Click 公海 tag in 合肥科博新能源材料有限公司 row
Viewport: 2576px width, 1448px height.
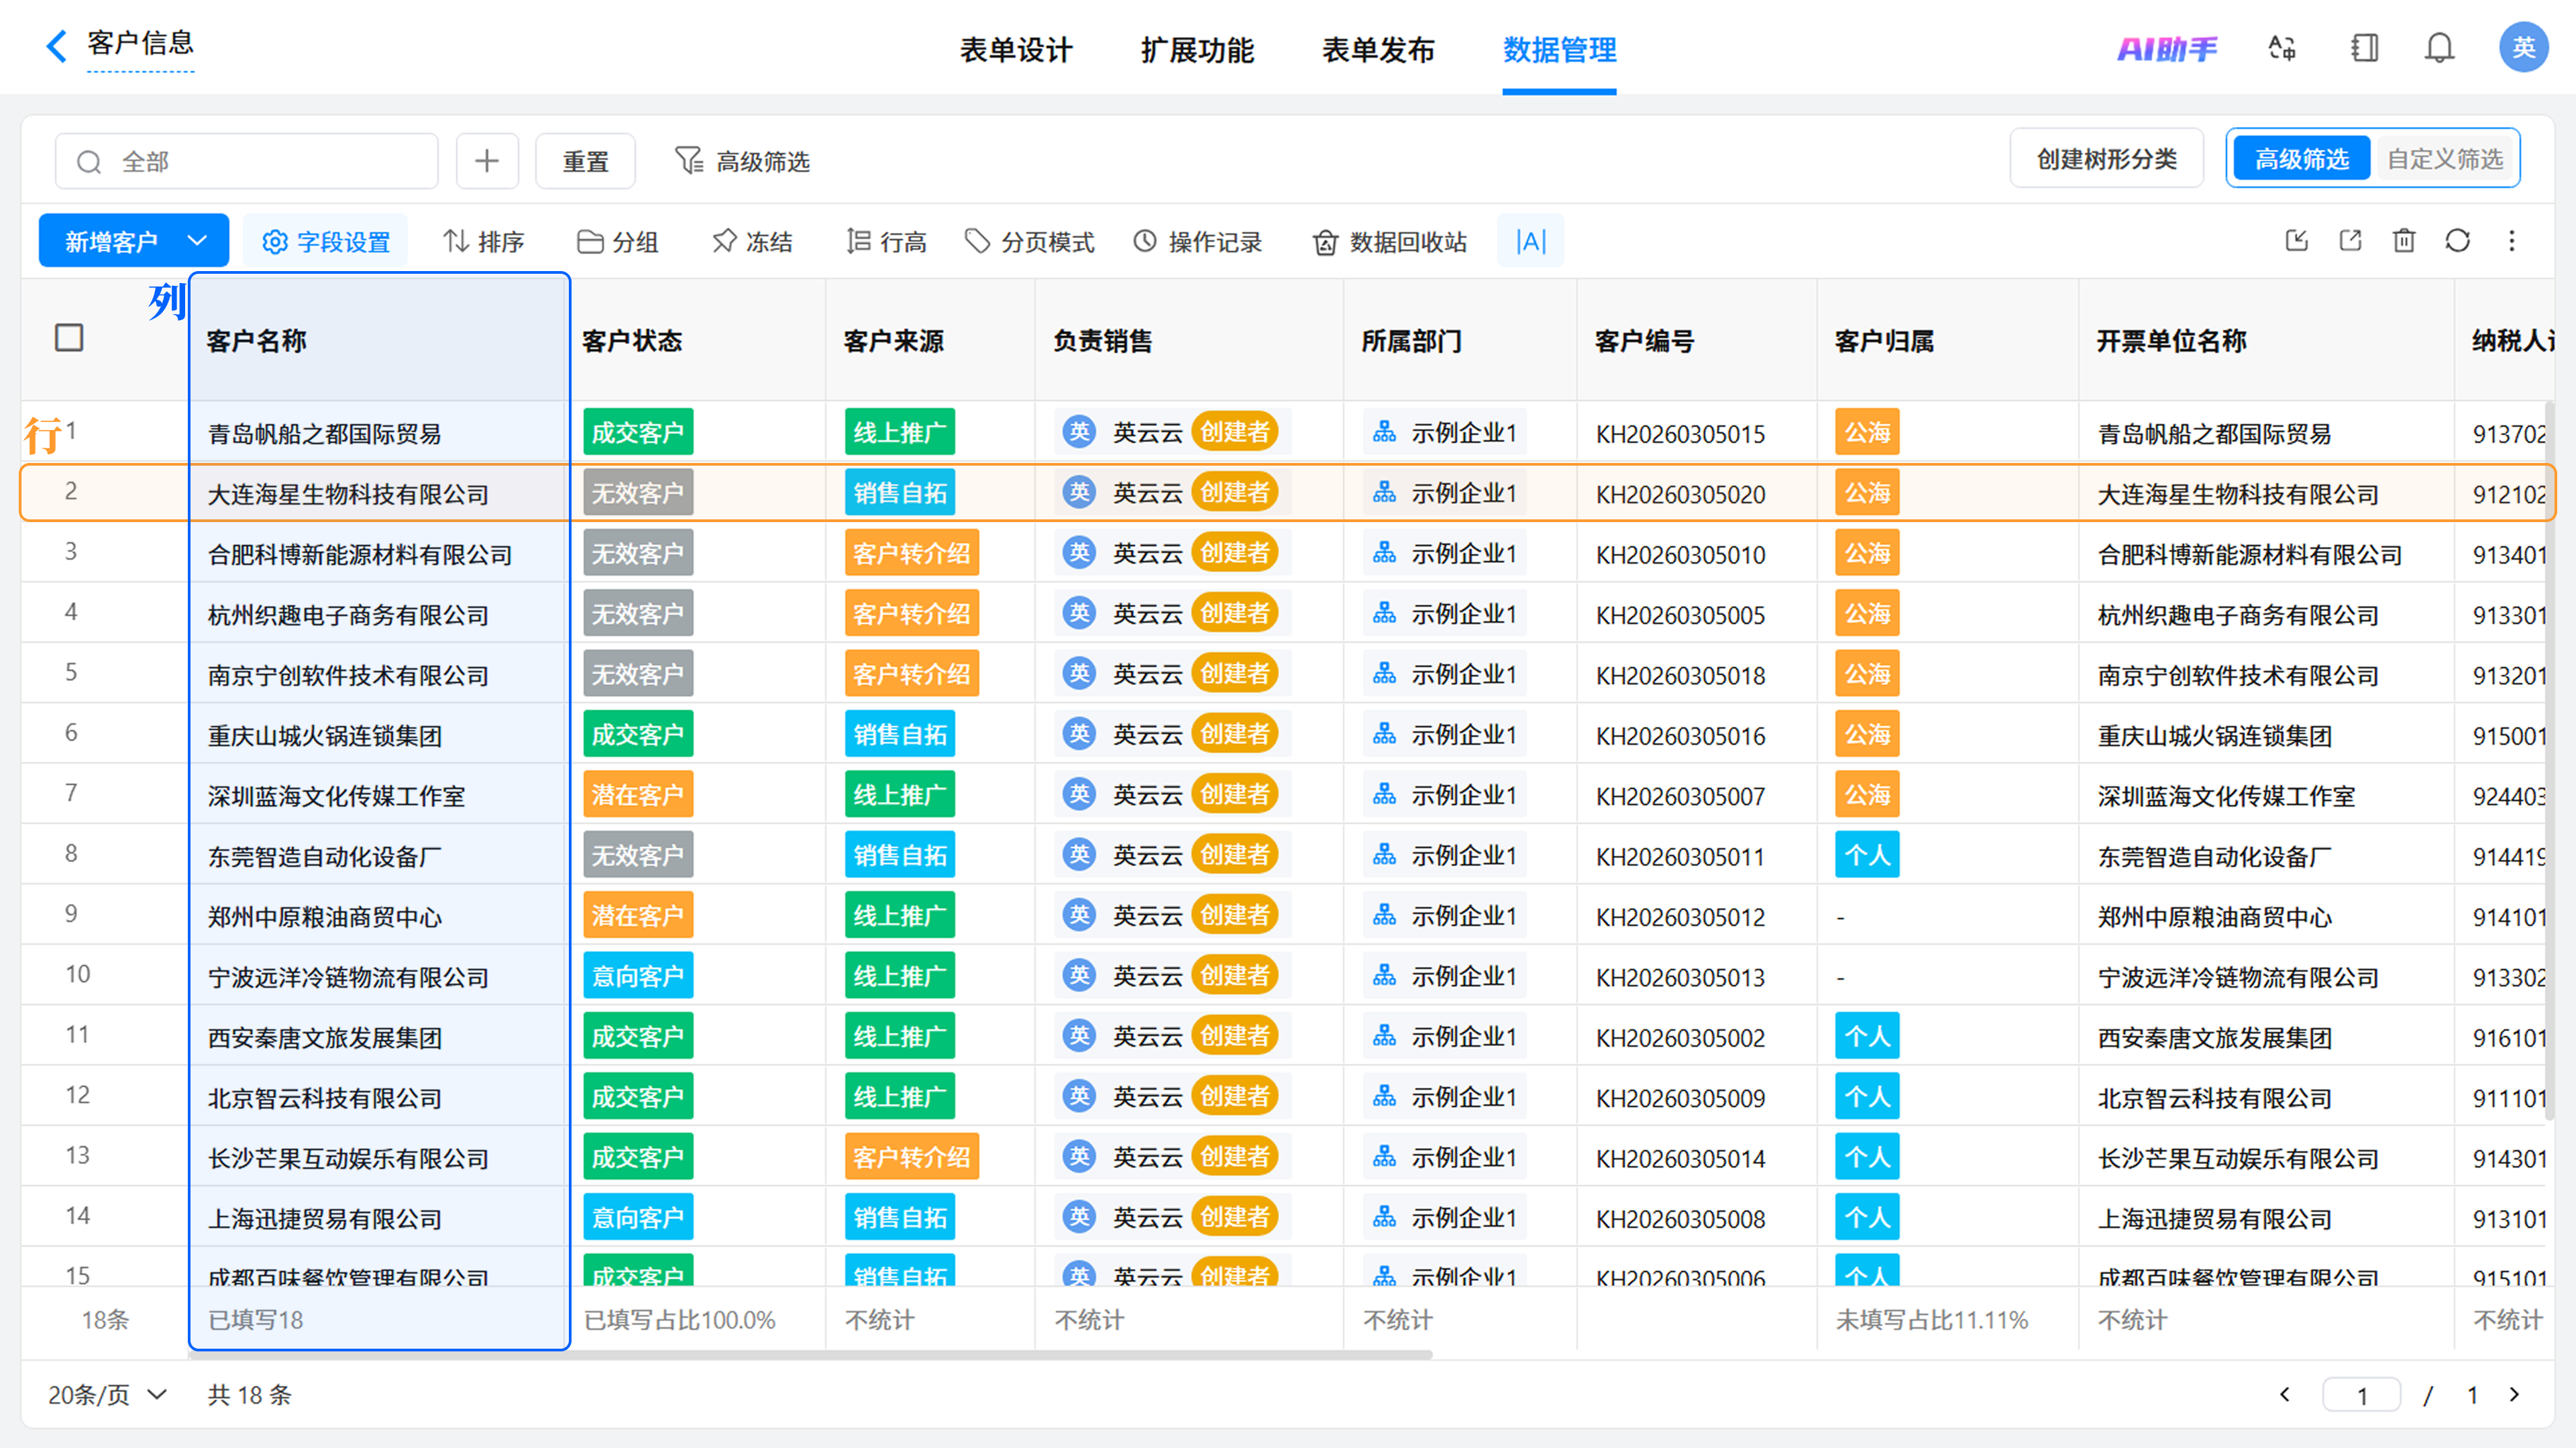click(1867, 553)
